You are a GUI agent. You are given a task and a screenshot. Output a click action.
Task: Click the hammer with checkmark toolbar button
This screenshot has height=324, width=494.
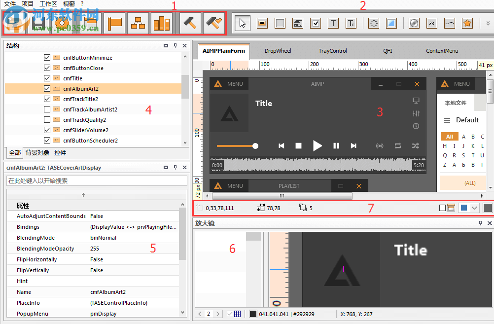point(214,23)
